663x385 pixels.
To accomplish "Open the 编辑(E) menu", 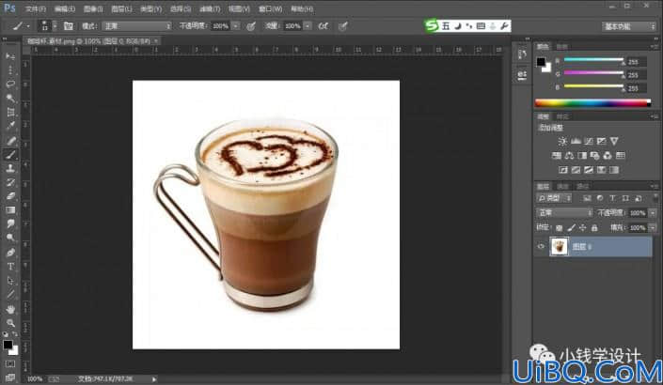I will click(65, 8).
